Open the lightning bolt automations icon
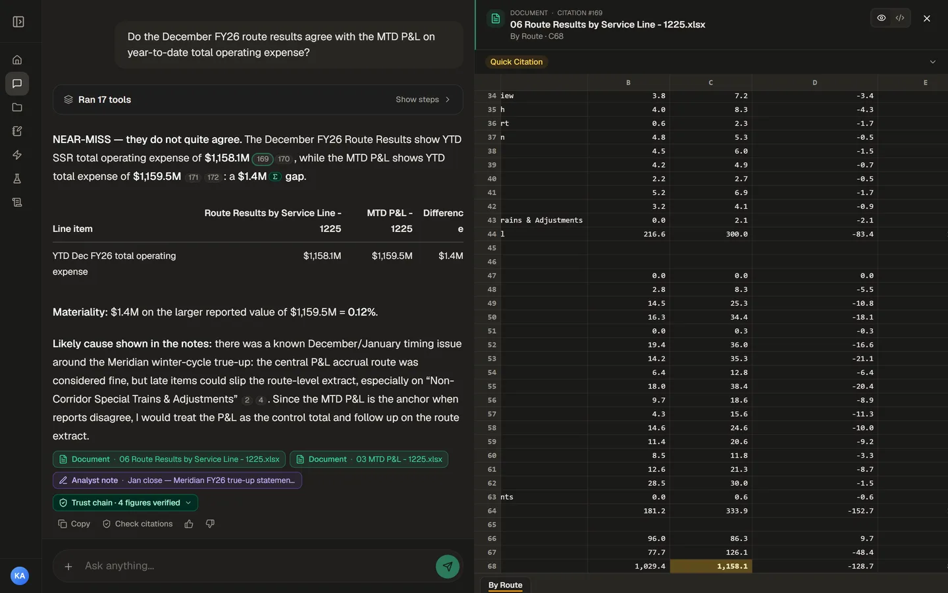948x593 pixels. [x=17, y=155]
